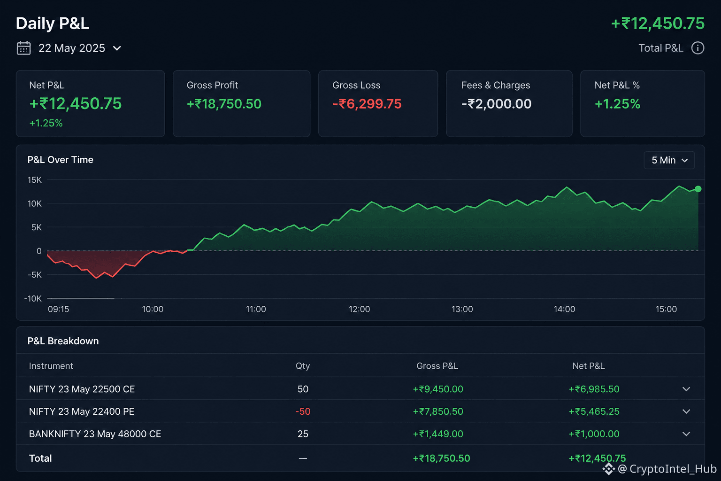Select the BANKNIFTY 23 May 48000 CE instrument name
Screen dimensions: 721x481
pos(95,434)
